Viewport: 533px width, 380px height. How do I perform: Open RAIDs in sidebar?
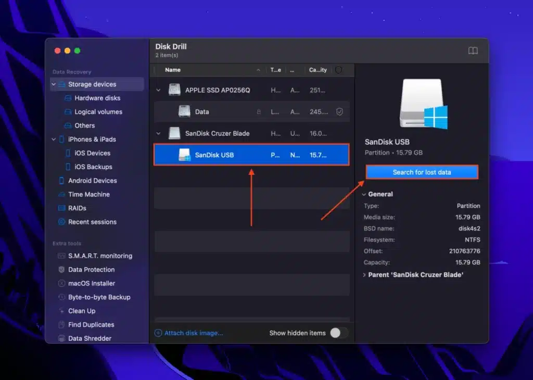(x=77, y=208)
